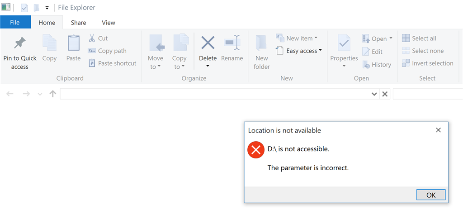The height and width of the screenshot is (215, 463).
Task: Click the Up arrow navigation button
Action: click(x=53, y=94)
